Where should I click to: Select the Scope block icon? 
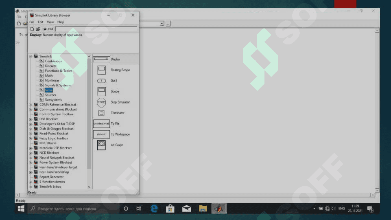point(101,91)
